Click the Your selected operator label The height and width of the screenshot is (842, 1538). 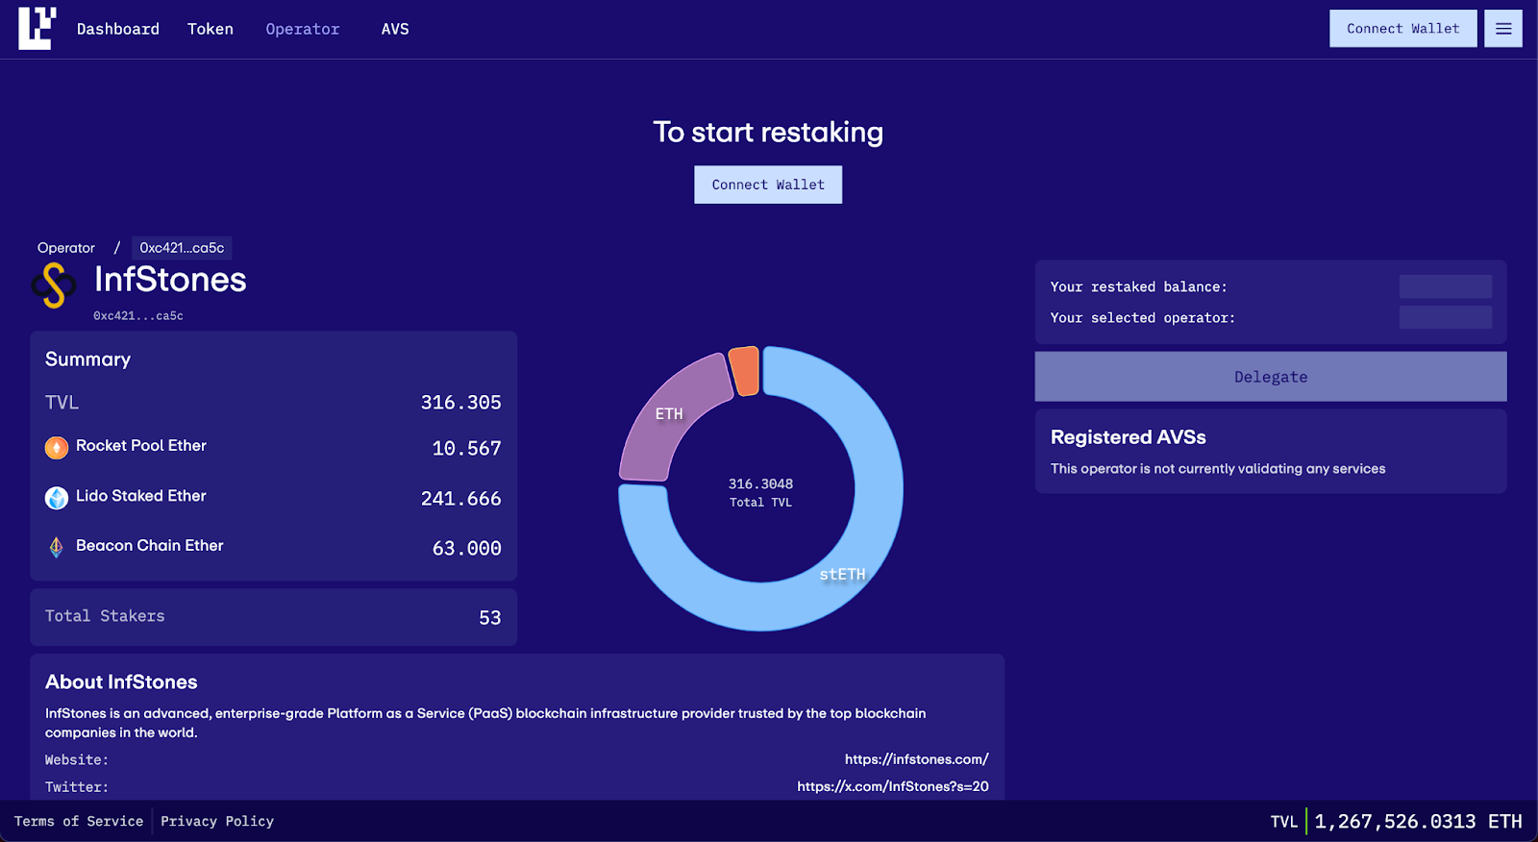[x=1143, y=318]
